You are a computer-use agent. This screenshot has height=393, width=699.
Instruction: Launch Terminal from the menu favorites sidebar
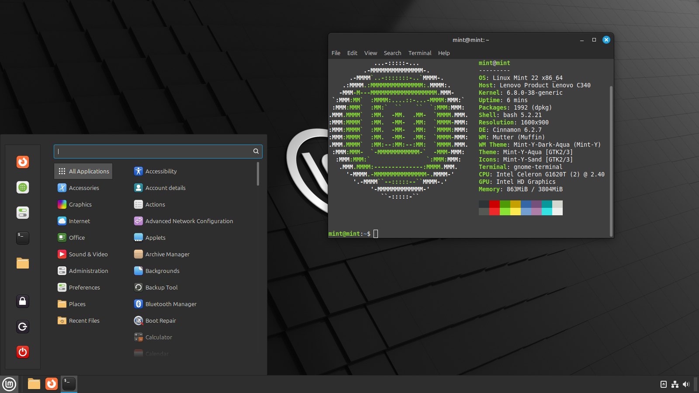pyautogui.click(x=23, y=238)
